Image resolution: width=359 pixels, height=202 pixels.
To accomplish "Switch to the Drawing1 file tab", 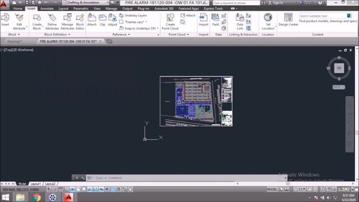I will [x=15, y=42].
